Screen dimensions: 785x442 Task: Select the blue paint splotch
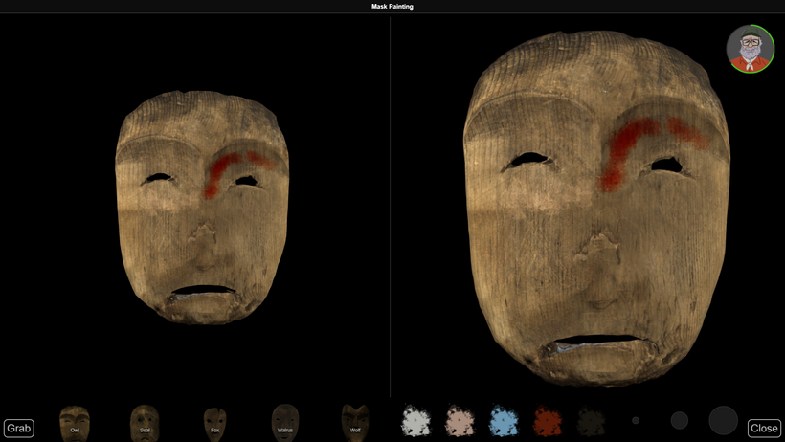pos(504,421)
